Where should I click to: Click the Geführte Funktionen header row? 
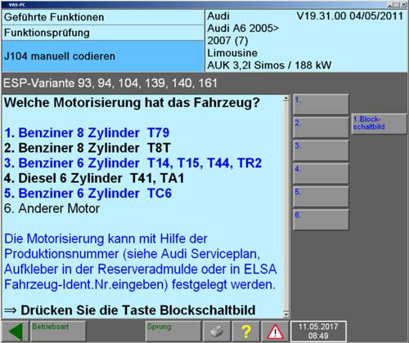[103, 17]
